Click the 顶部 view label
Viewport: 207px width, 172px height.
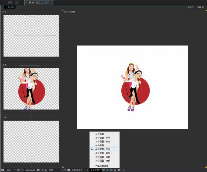[x=4, y=12]
